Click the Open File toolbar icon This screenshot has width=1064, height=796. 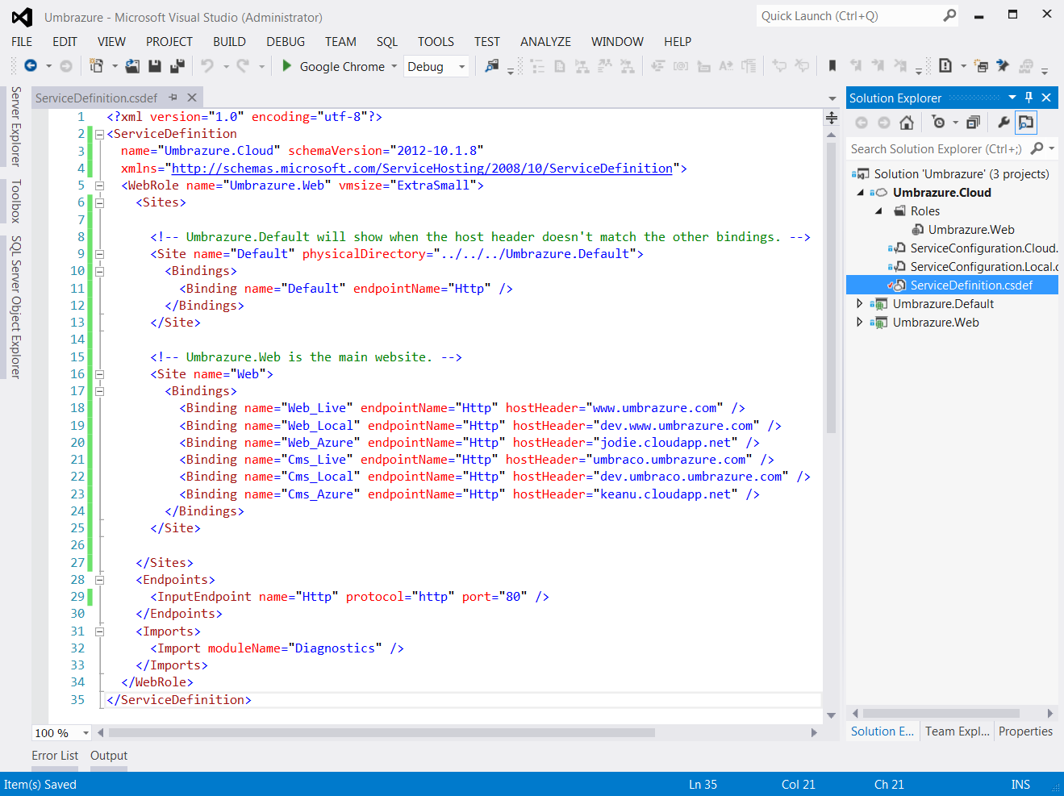(132, 66)
